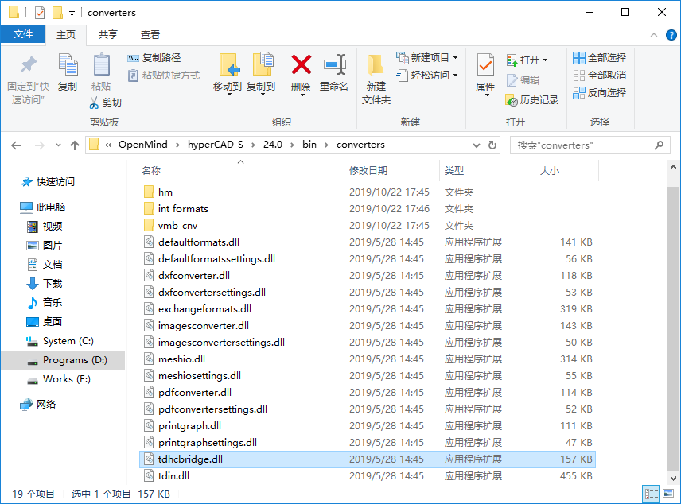
Task: Switch to the View (查看) tab
Action: [x=150, y=35]
